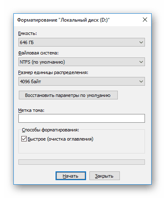Image resolution: width=165 pixels, height=198 pixels.
Task: Focus the Метка тома text field
Action: coord(81,118)
